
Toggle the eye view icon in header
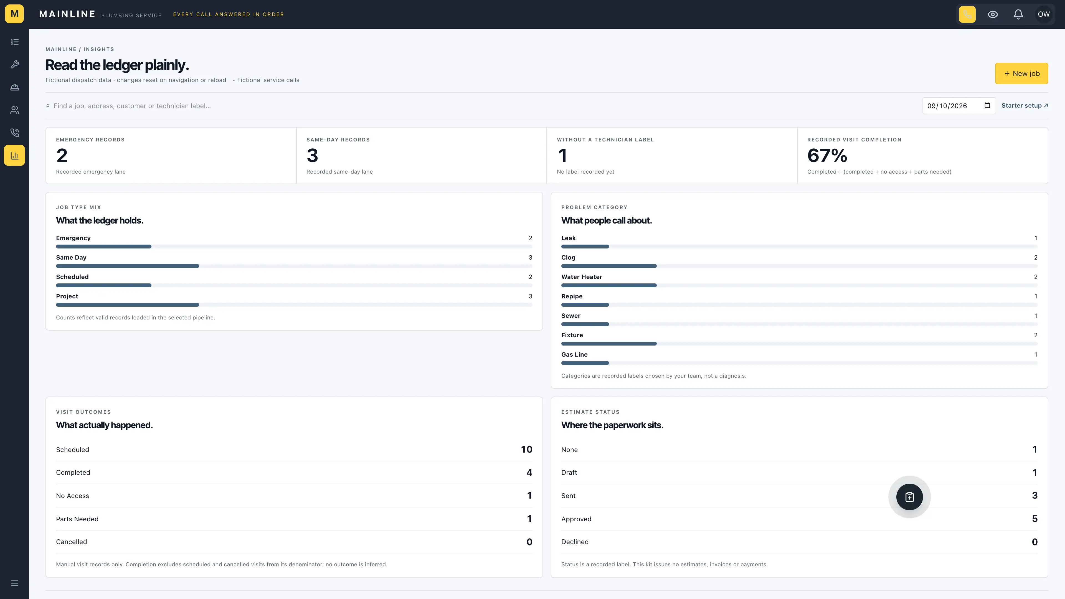point(993,14)
